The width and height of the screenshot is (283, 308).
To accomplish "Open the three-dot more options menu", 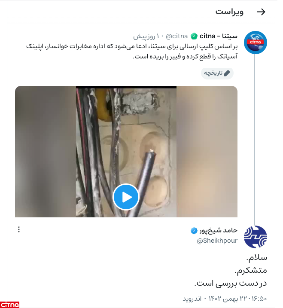I will click(x=19, y=229).
